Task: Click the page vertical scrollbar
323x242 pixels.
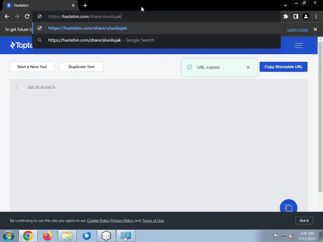Action: click(x=320, y=117)
